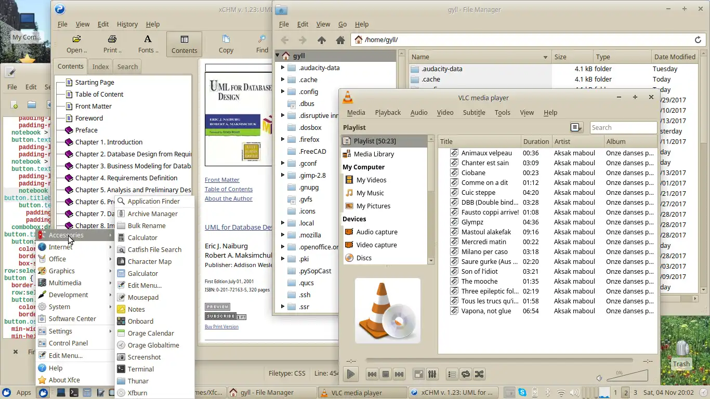
Task: Open the Name column sort dropdown arrow
Action: pyautogui.click(x=545, y=57)
